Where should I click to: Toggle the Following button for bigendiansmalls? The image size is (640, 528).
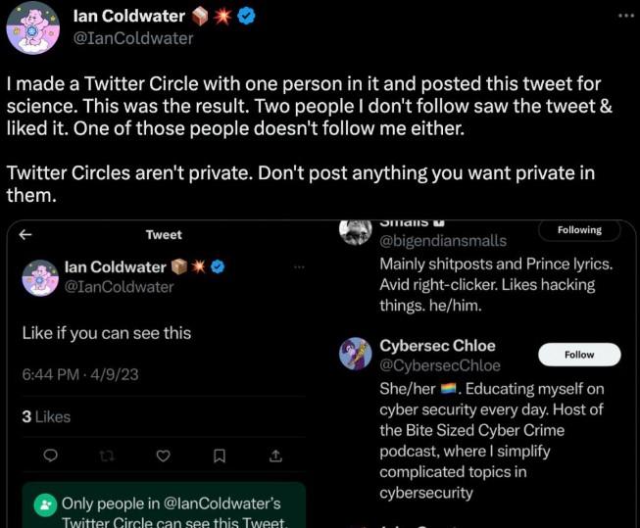click(579, 230)
